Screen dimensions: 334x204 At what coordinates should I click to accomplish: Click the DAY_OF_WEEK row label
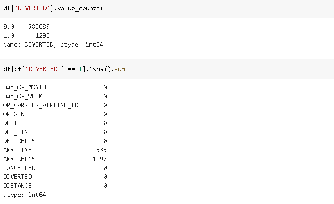(23, 96)
